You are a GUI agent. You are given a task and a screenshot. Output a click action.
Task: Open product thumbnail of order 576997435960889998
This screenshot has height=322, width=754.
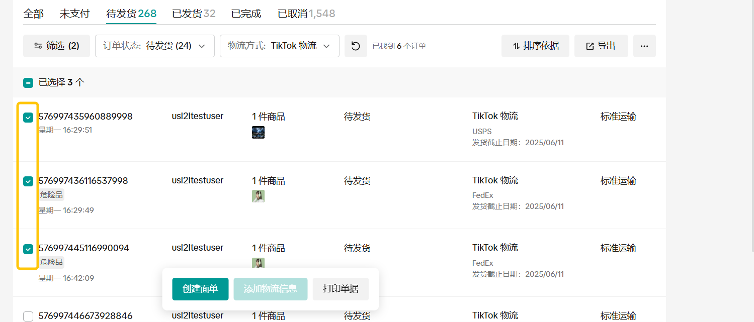[258, 133]
